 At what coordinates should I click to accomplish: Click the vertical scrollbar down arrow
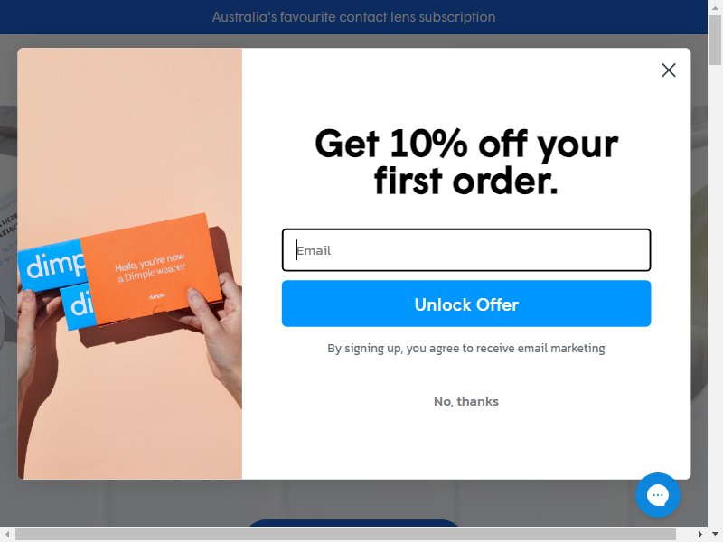(x=715, y=521)
